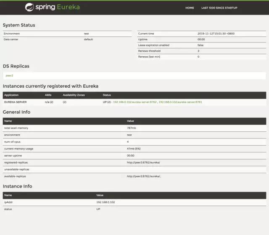The image size is (269, 235).
Task: Open eureka-server:8762 instance link
Action: [135, 102]
